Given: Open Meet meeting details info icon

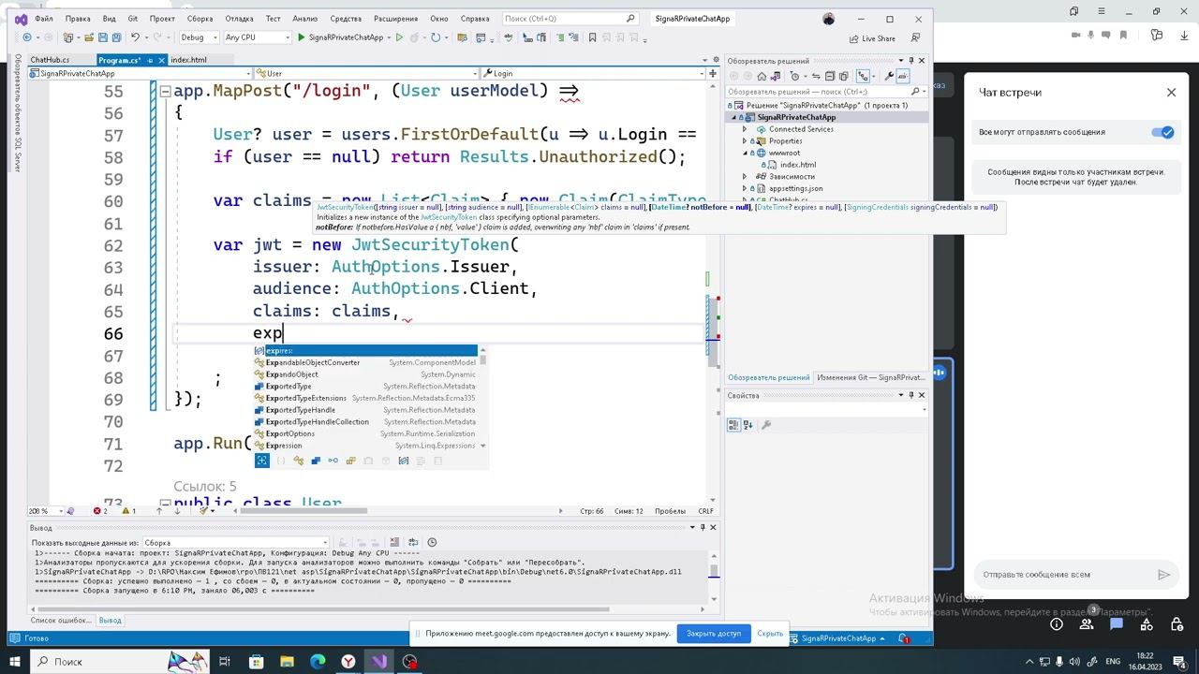Looking at the screenshot, I should (1057, 624).
